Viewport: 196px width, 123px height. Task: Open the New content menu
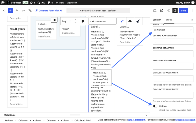point(60,3)
